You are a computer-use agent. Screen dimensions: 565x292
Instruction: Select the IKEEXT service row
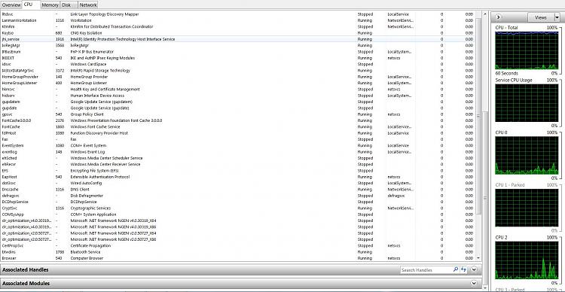pyautogui.click(x=238, y=58)
